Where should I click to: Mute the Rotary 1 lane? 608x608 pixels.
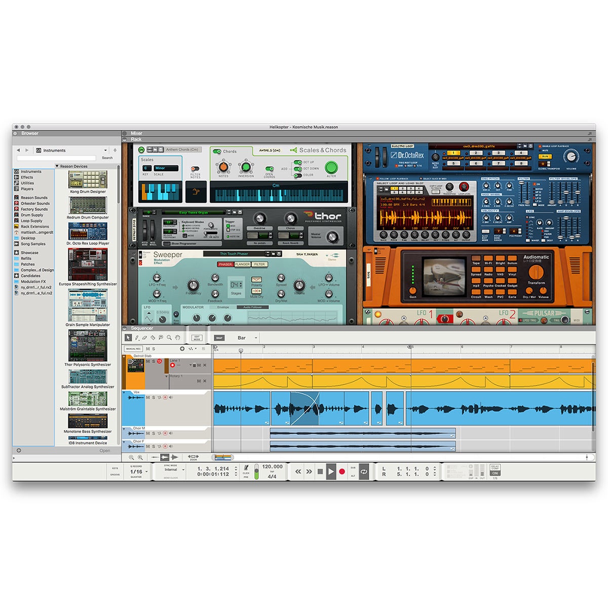(199, 381)
